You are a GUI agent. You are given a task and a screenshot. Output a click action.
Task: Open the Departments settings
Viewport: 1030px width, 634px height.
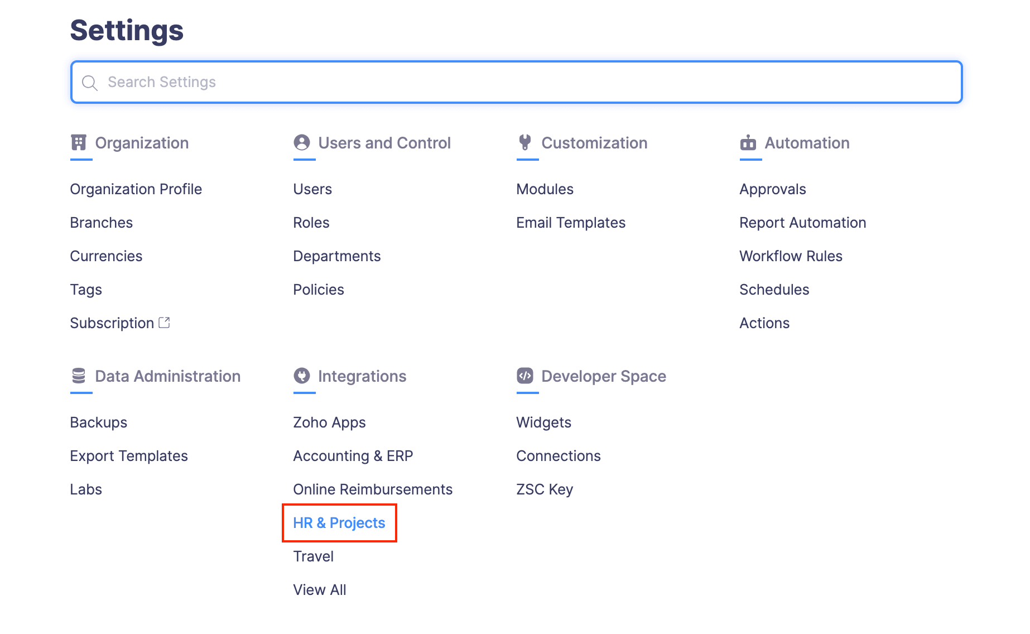337,256
